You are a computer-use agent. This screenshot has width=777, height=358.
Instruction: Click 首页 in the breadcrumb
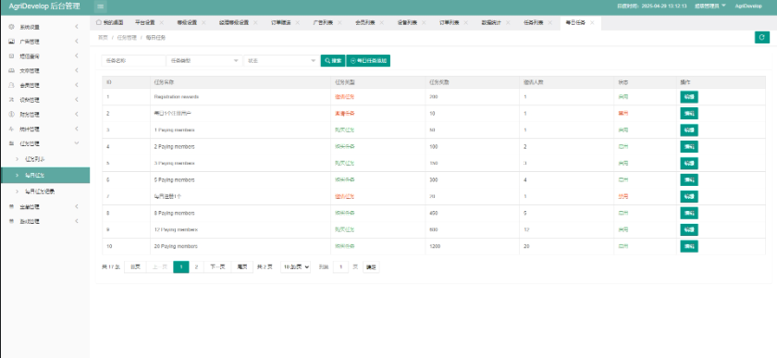click(x=103, y=37)
